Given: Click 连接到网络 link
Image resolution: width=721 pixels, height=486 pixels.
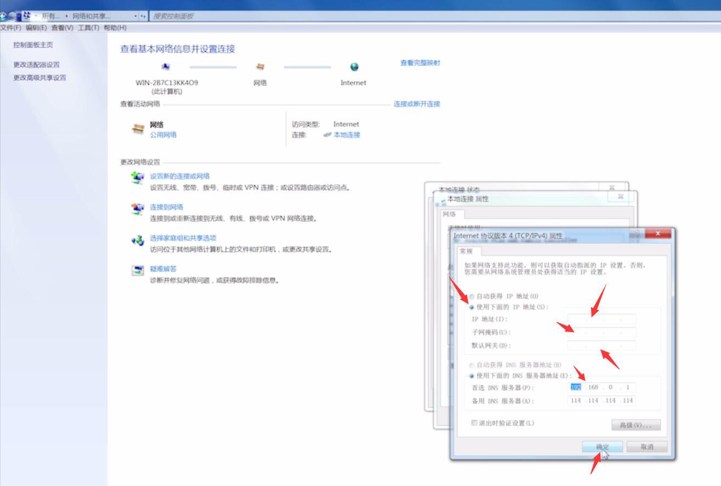Looking at the screenshot, I should point(167,208).
